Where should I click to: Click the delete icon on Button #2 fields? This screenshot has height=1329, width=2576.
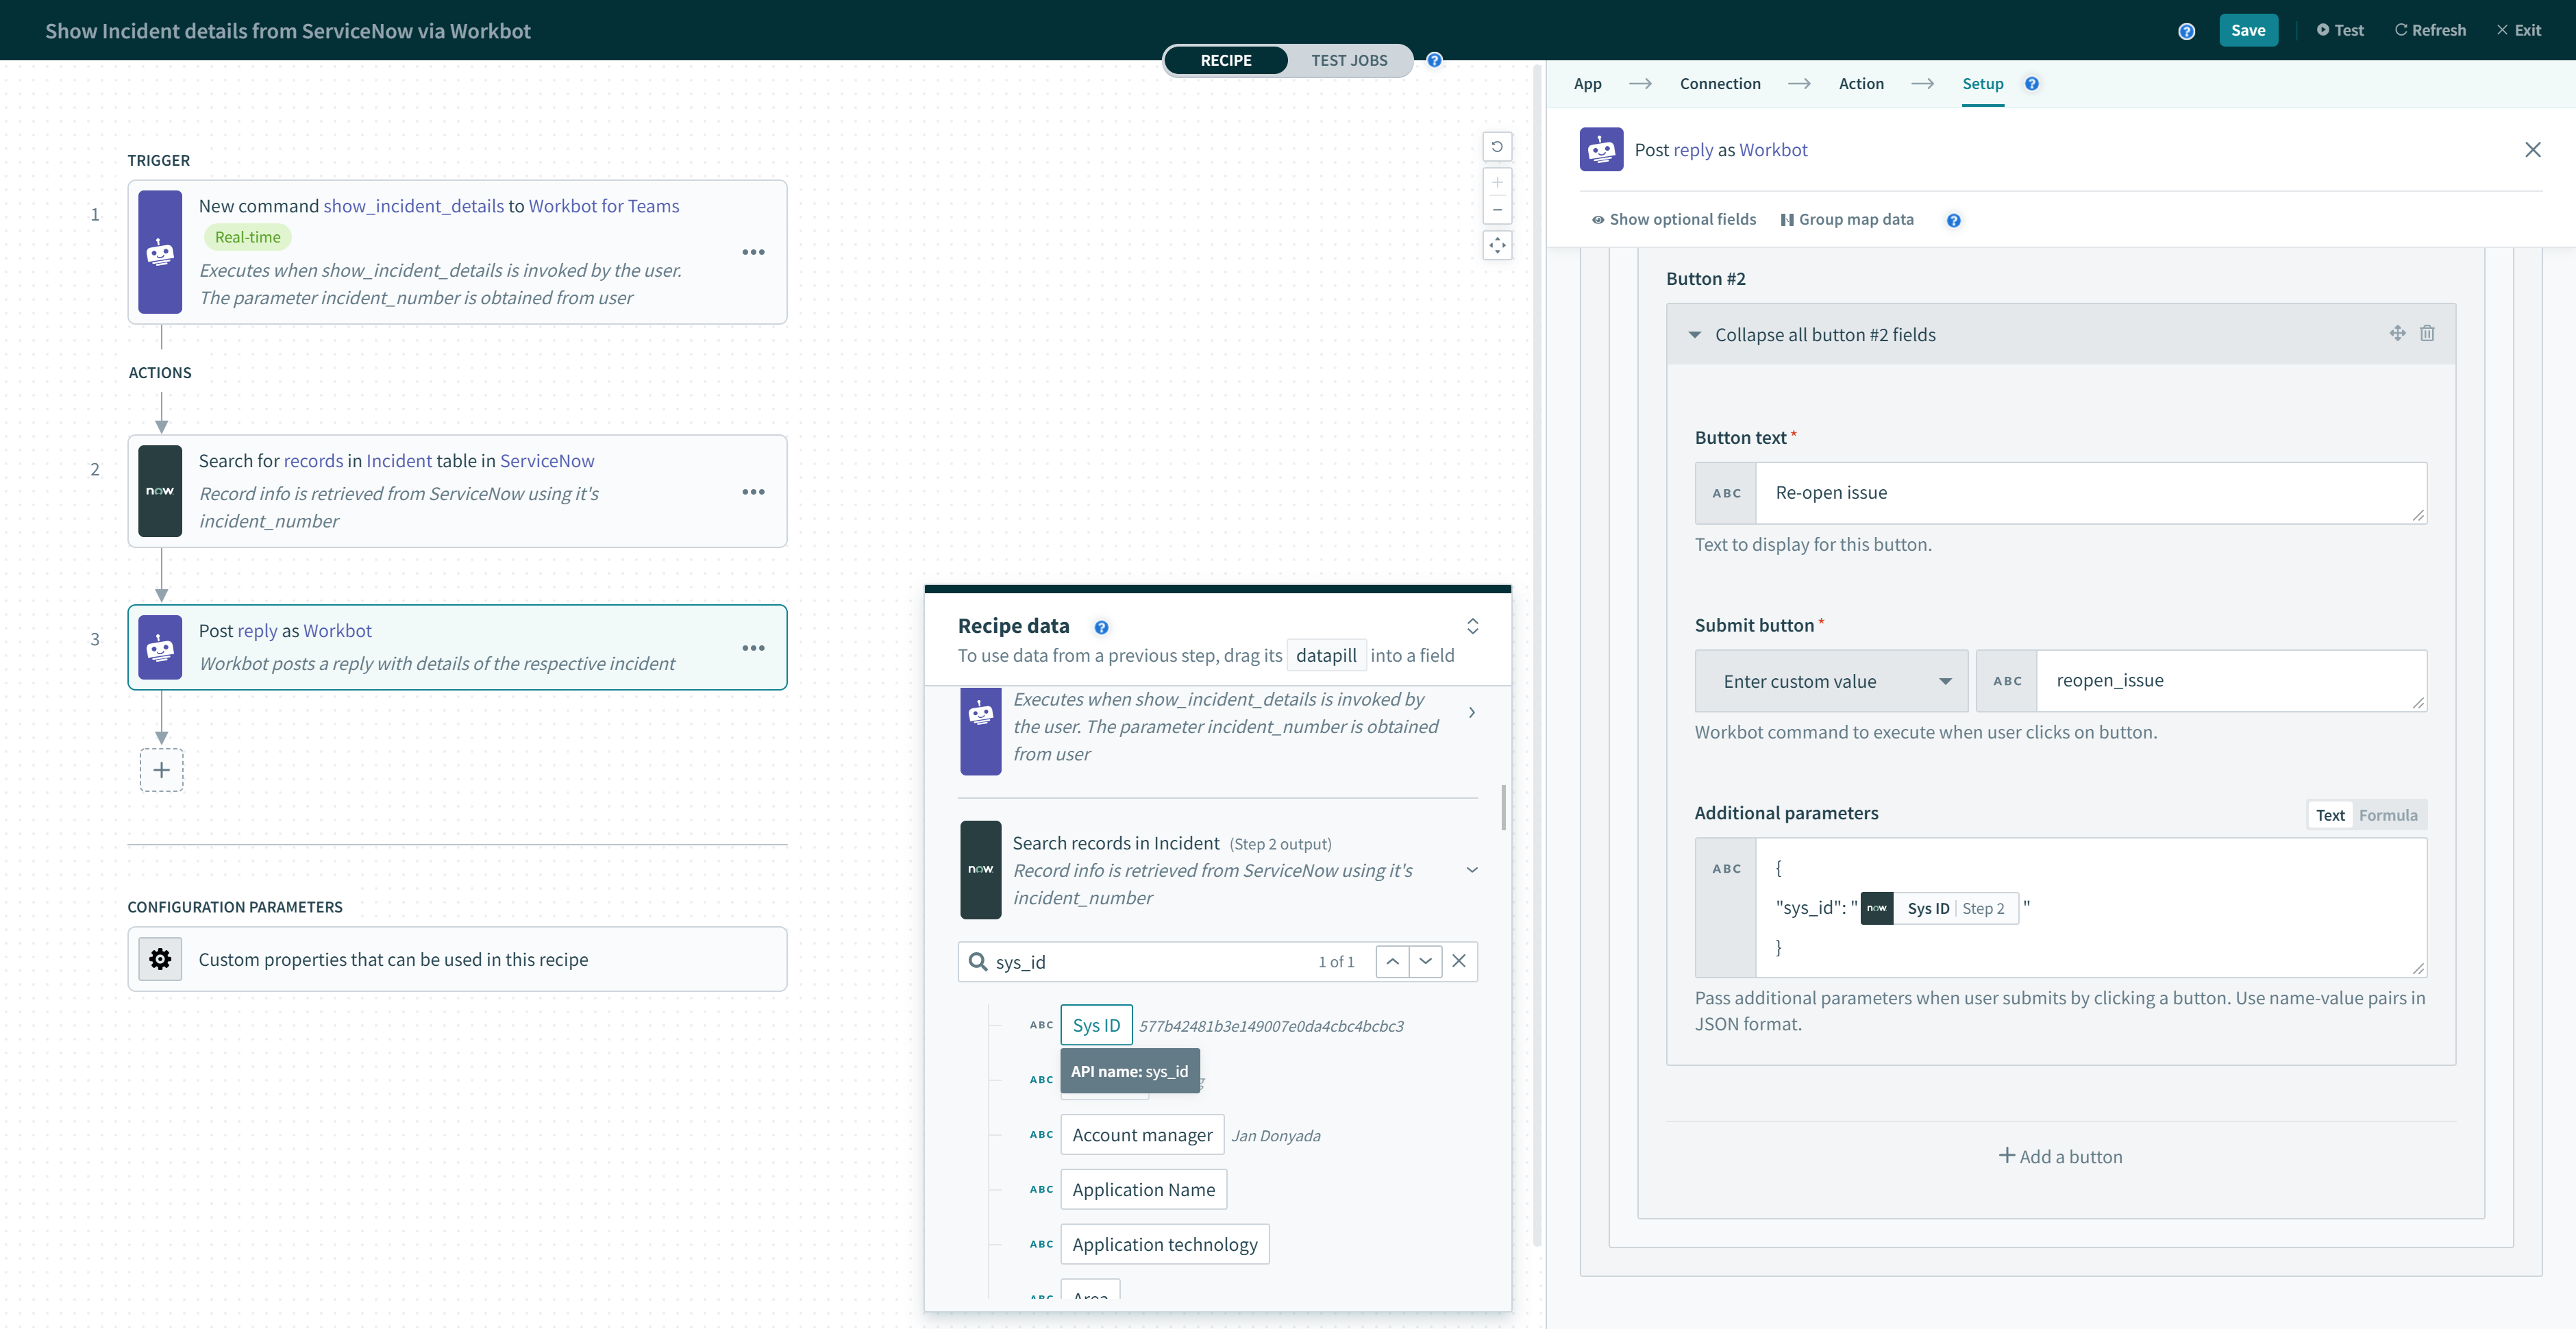tap(2427, 334)
